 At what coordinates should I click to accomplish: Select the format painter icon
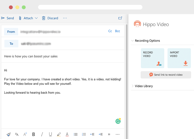point(8,134)
